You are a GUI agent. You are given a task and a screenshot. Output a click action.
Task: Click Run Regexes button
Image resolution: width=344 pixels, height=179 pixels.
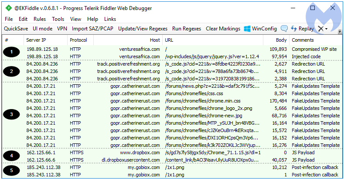[187, 29]
